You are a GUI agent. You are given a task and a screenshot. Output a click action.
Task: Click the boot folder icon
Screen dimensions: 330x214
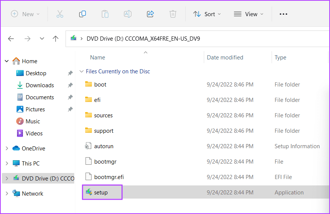pos(89,84)
